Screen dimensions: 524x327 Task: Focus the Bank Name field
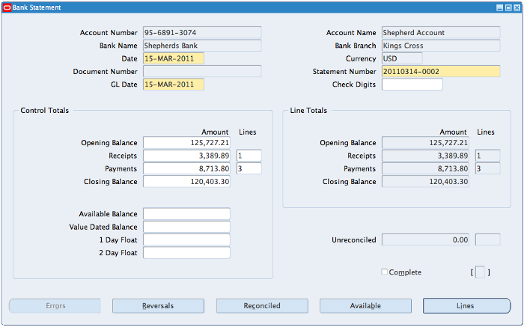tap(202, 46)
